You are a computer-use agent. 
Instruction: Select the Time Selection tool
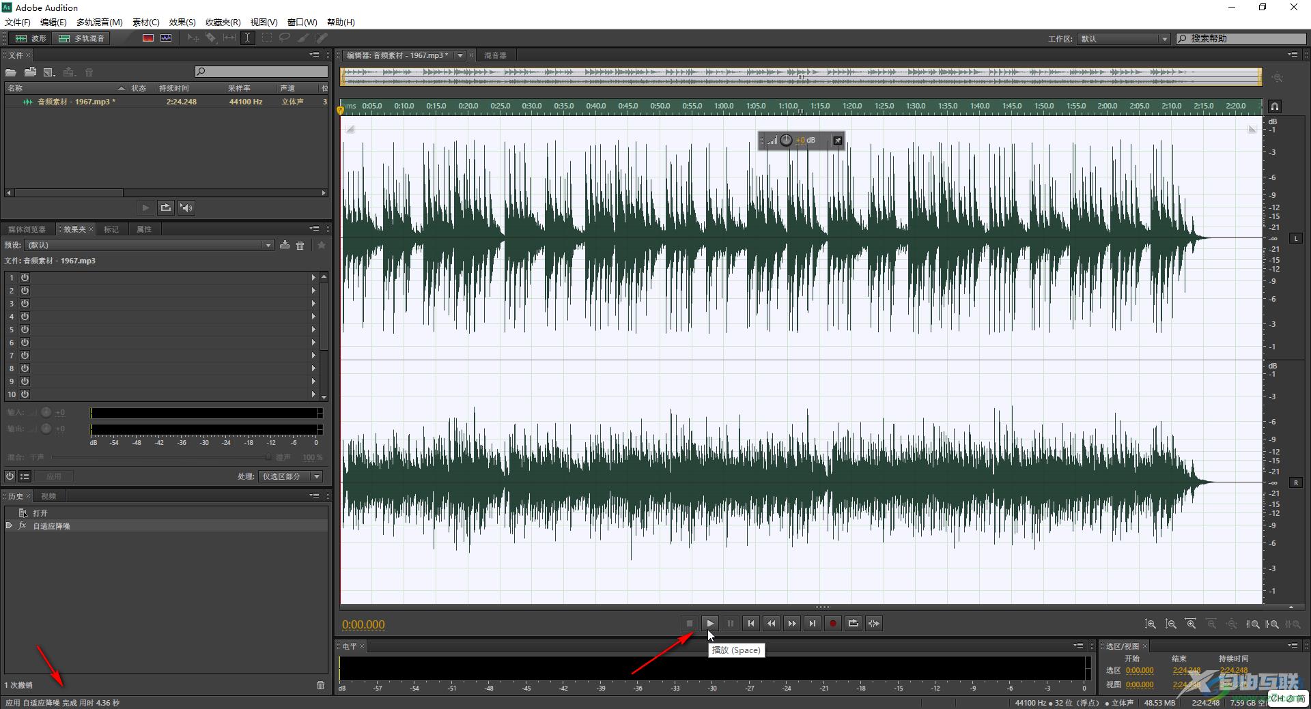coord(248,38)
